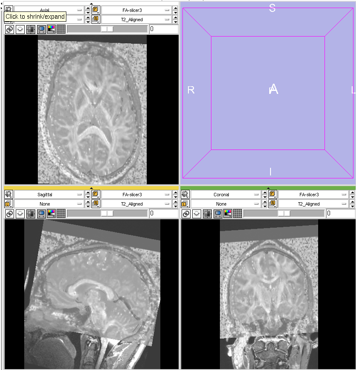This screenshot has height=370, width=356.
Task: Open FA-slicer3 foreground dropdown in Axial viewer
Action: point(136,9)
